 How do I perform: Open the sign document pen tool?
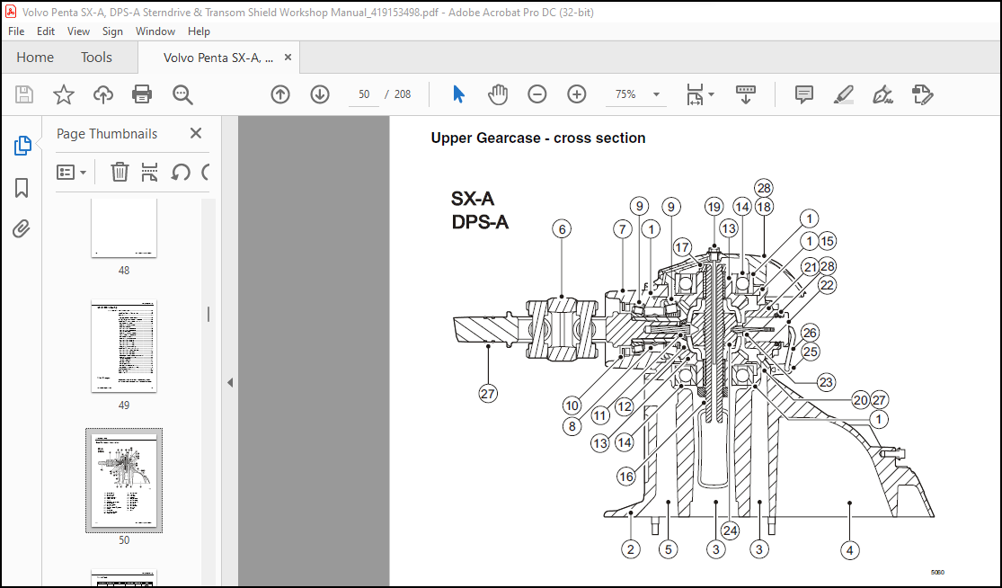pos(882,94)
